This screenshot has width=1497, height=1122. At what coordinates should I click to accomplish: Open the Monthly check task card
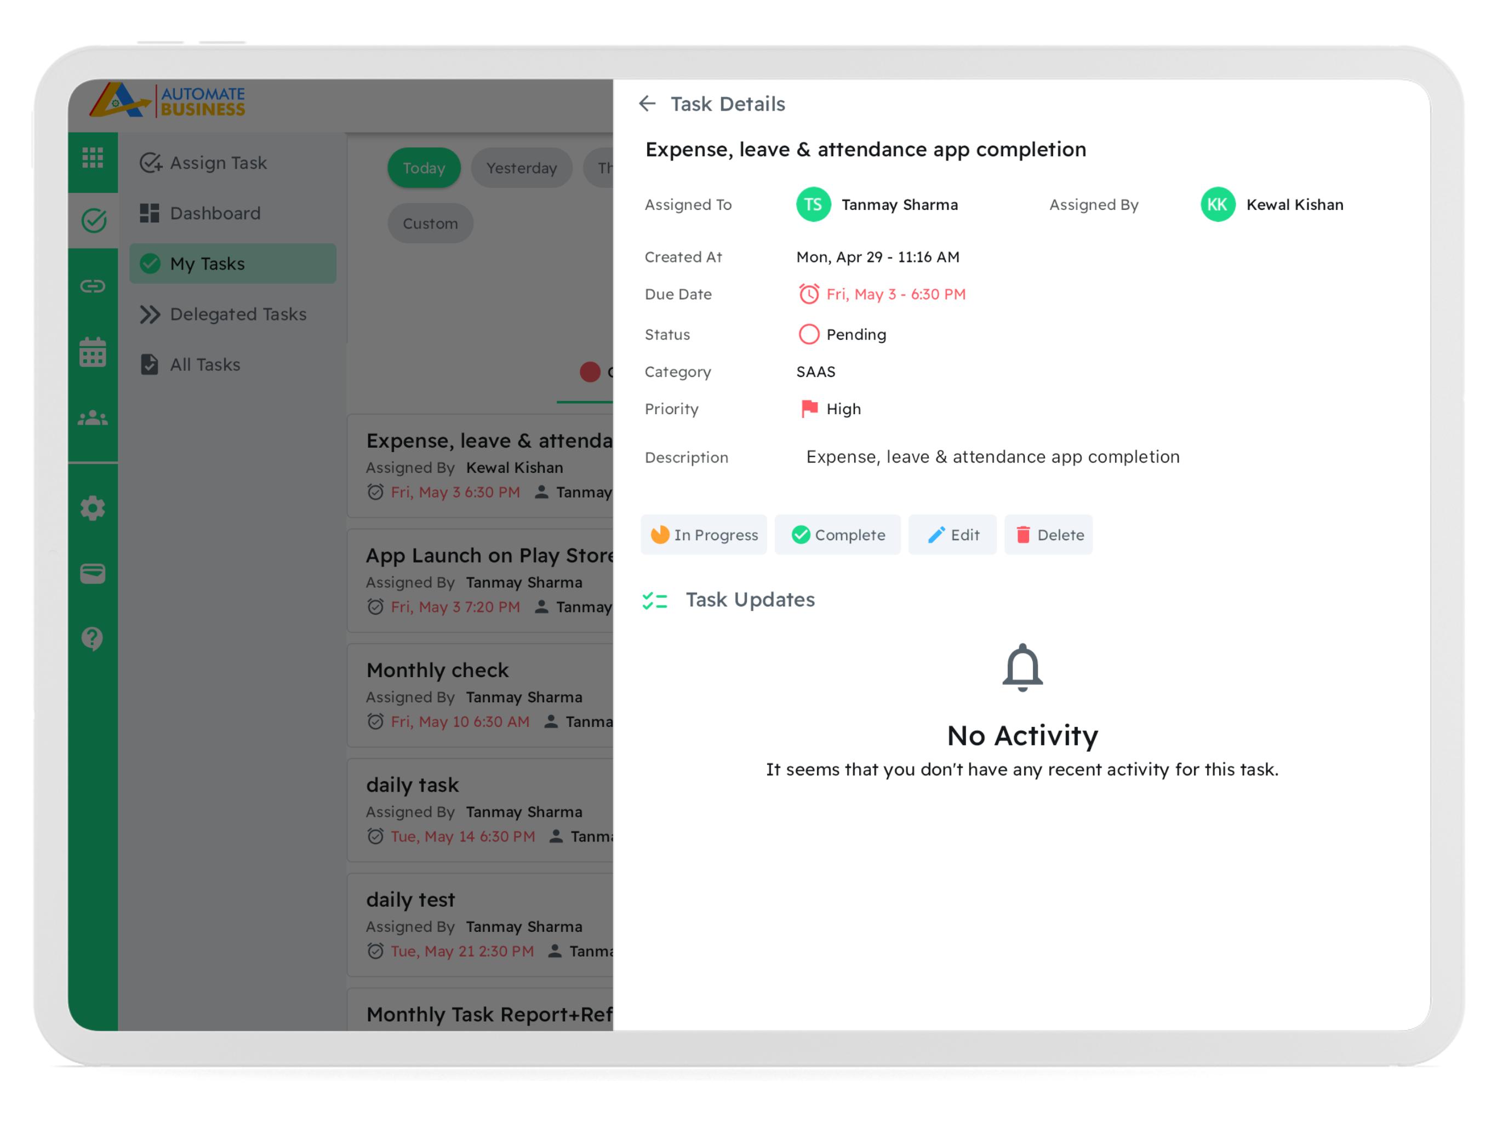click(x=481, y=695)
